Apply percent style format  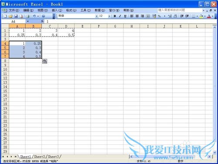coord(160,16)
